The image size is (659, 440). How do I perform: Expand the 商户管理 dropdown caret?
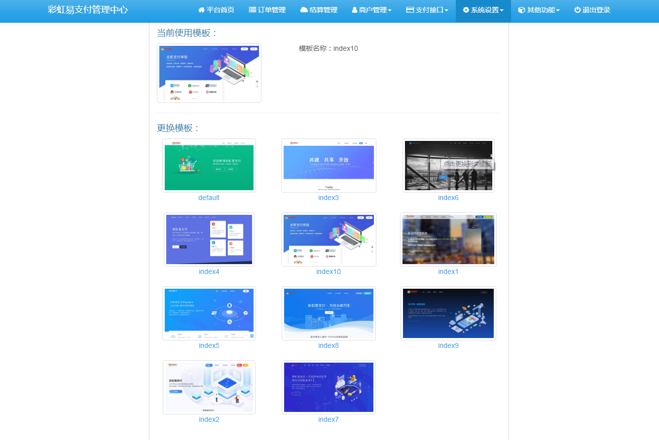point(390,10)
